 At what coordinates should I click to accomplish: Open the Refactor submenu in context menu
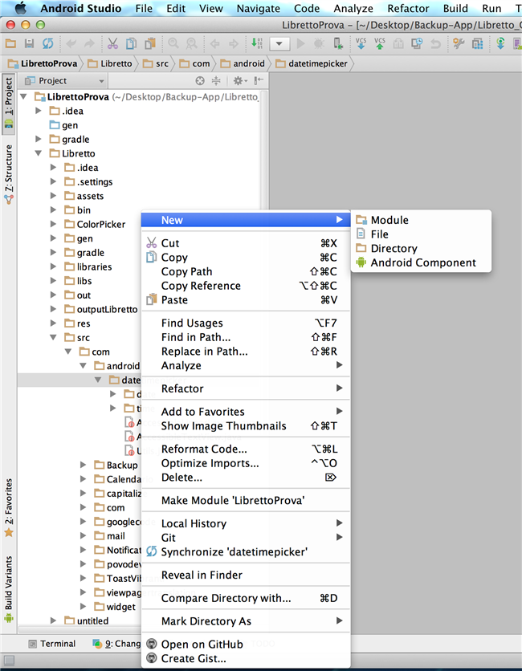(246, 388)
